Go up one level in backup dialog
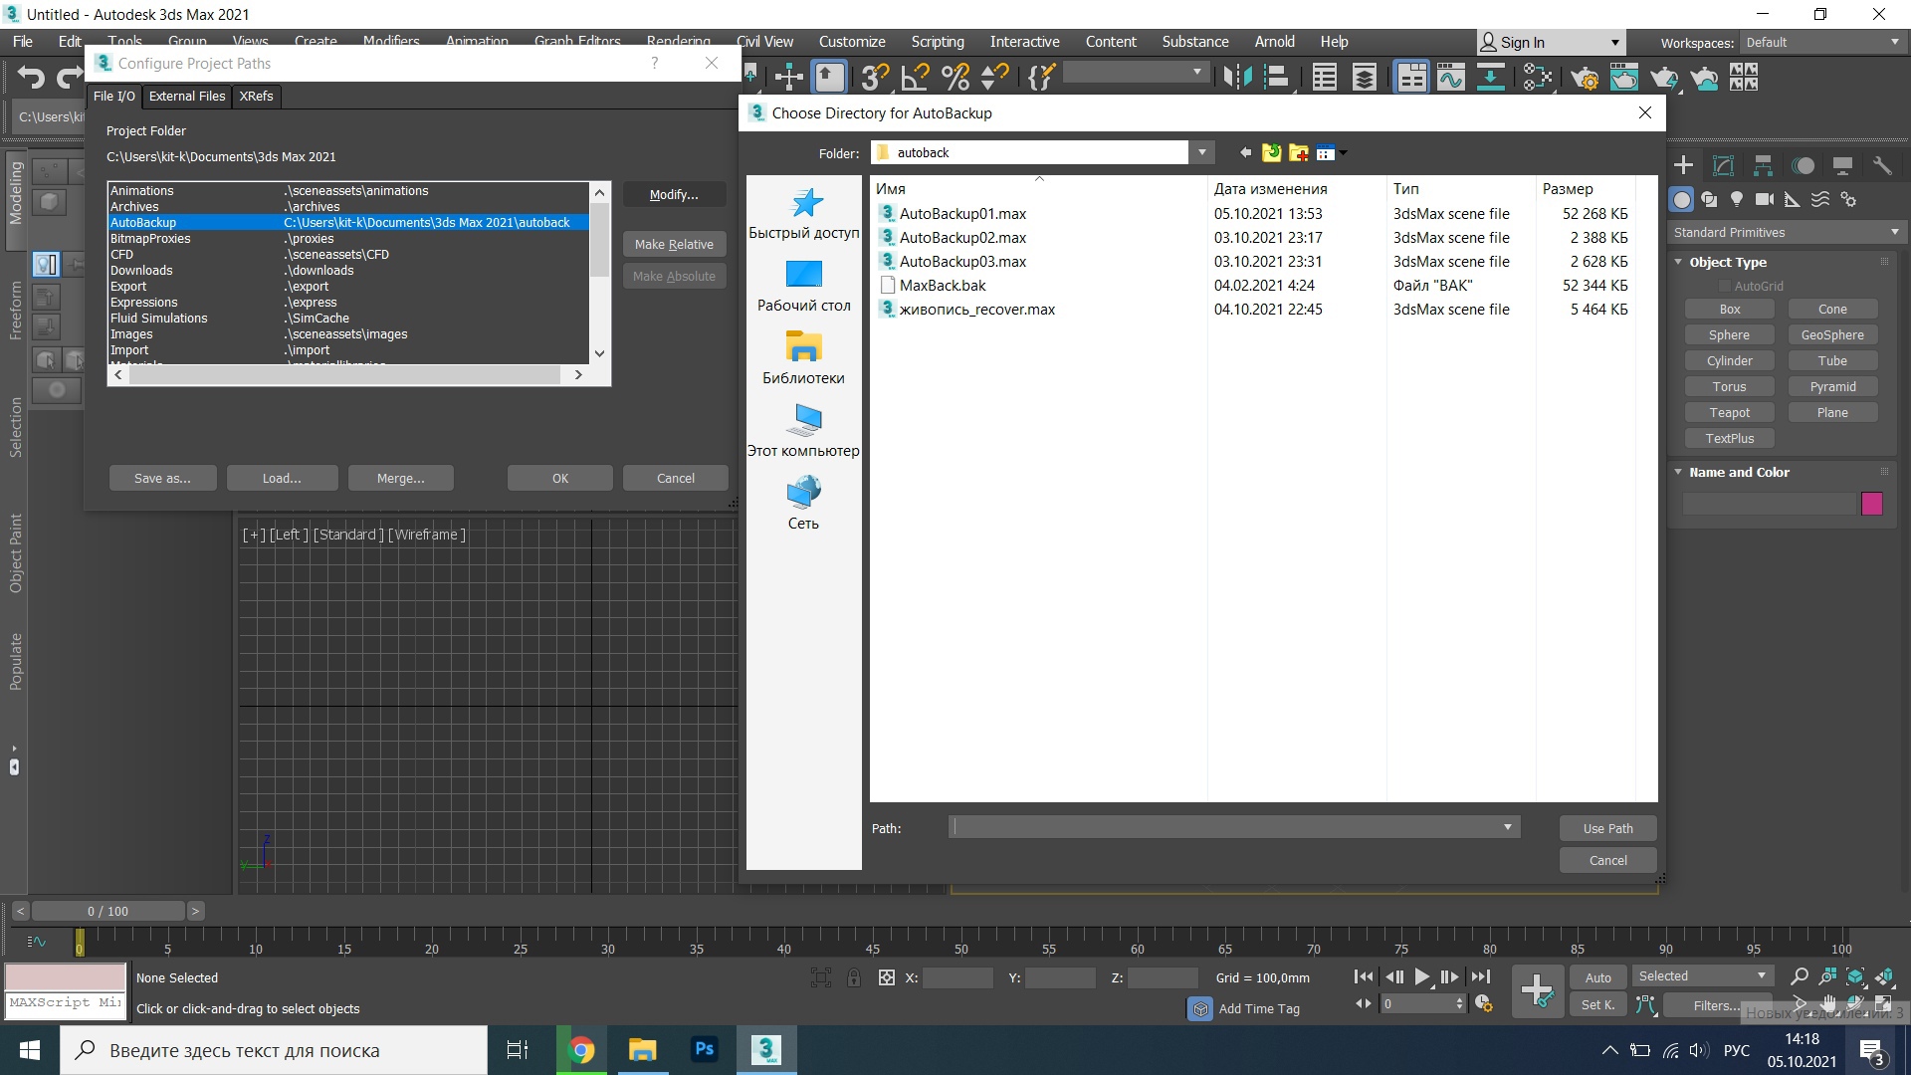Screen dimensions: 1911x1075 point(1272,152)
